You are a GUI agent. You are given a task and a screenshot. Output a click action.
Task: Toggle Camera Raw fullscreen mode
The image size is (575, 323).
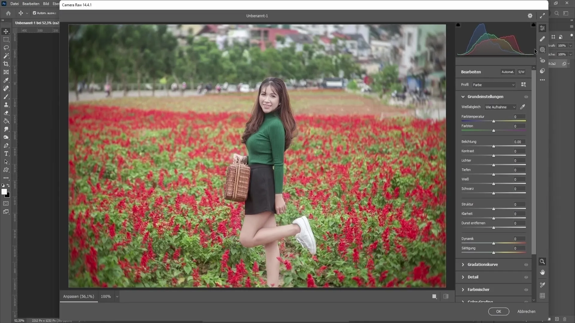pos(542,16)
